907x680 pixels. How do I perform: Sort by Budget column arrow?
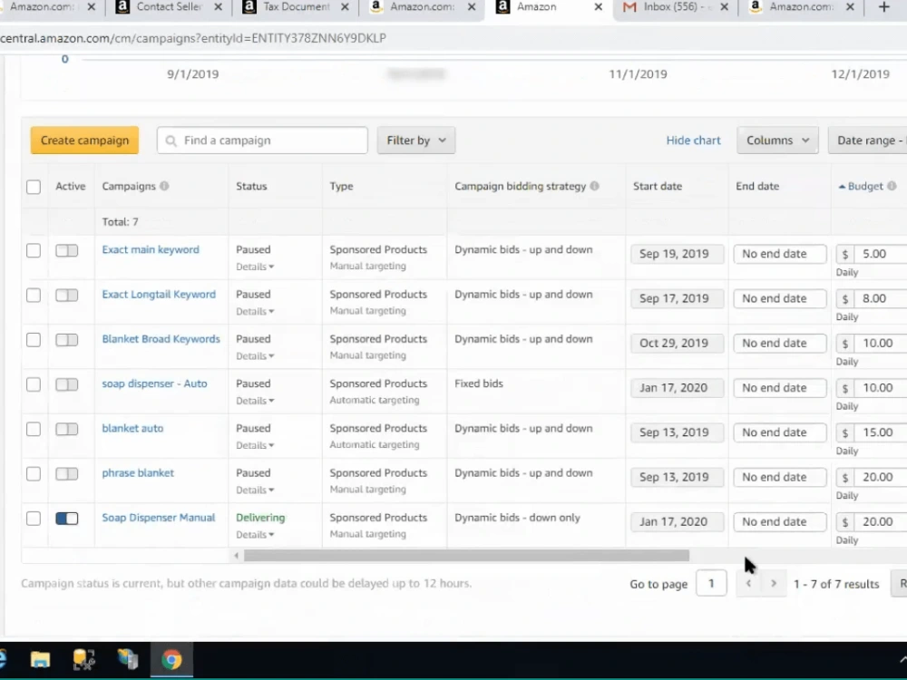coord(842,186)
